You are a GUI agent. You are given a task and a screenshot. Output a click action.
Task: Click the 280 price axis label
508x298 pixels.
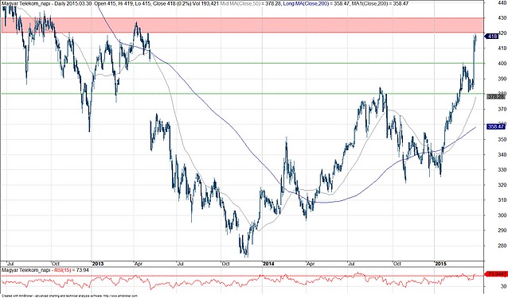tap(502, 246)
